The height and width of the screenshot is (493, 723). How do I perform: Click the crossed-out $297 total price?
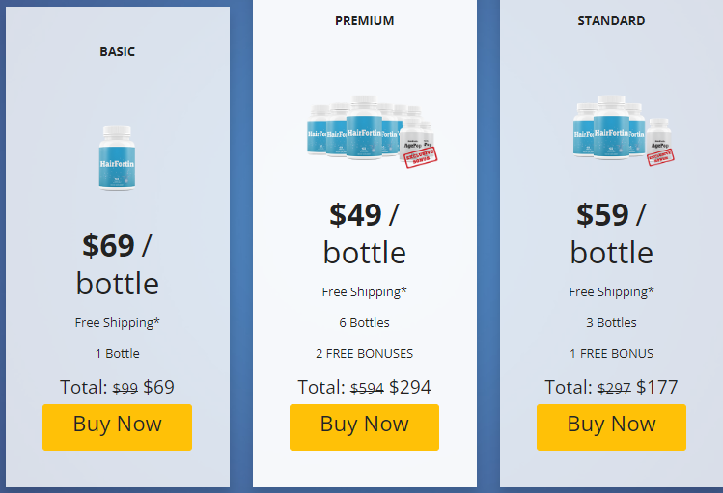(x=614, y=388)
